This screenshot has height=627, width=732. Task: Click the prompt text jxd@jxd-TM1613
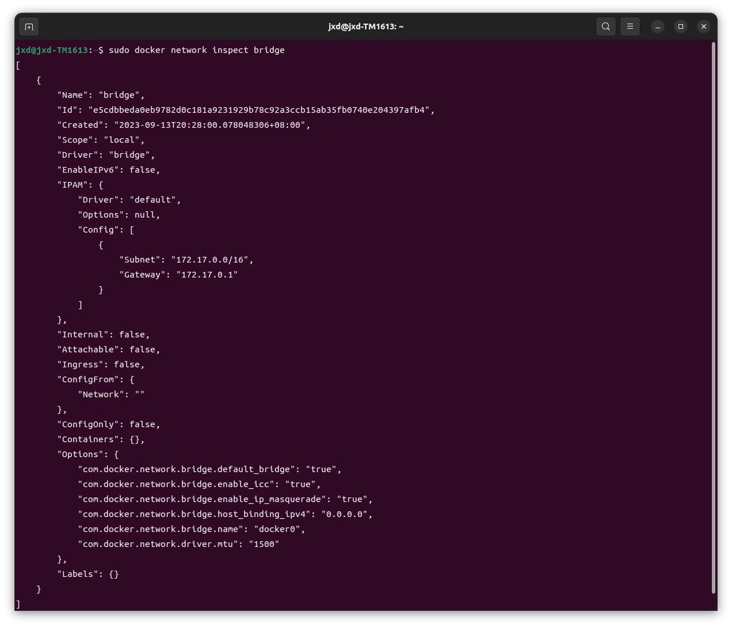(x=52, y=50)
